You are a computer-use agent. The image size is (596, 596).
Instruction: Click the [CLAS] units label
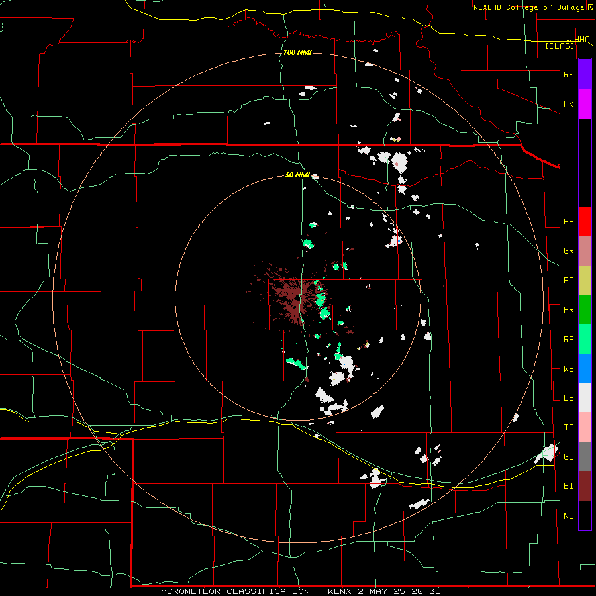560,46
